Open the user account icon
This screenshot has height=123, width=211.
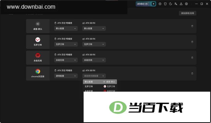181,4
